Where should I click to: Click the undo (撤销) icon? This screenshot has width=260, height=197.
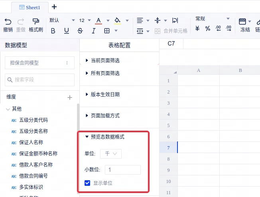pyautogui.click(x=8, y=22)
